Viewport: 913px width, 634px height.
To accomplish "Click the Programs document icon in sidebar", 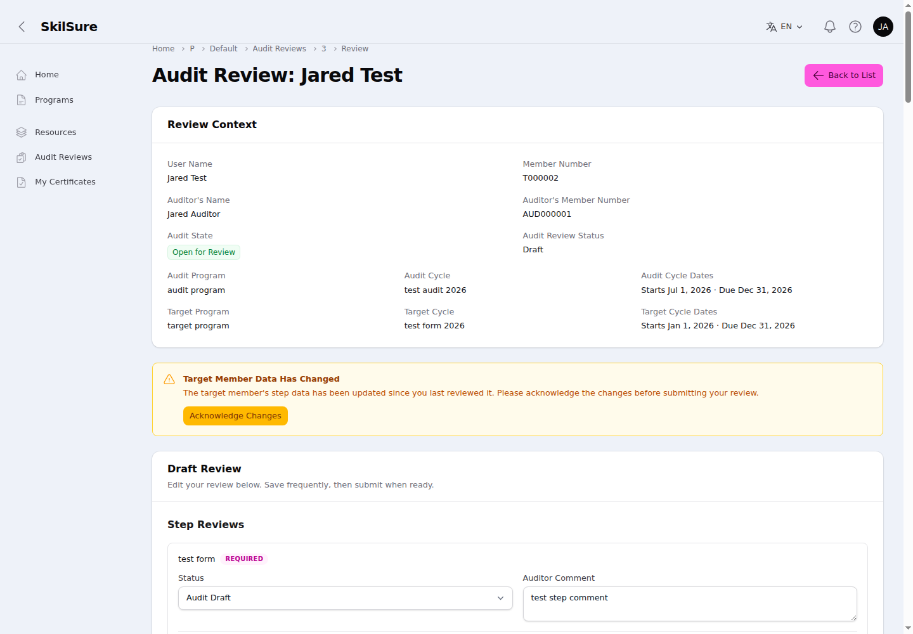I will coord(22,100).
